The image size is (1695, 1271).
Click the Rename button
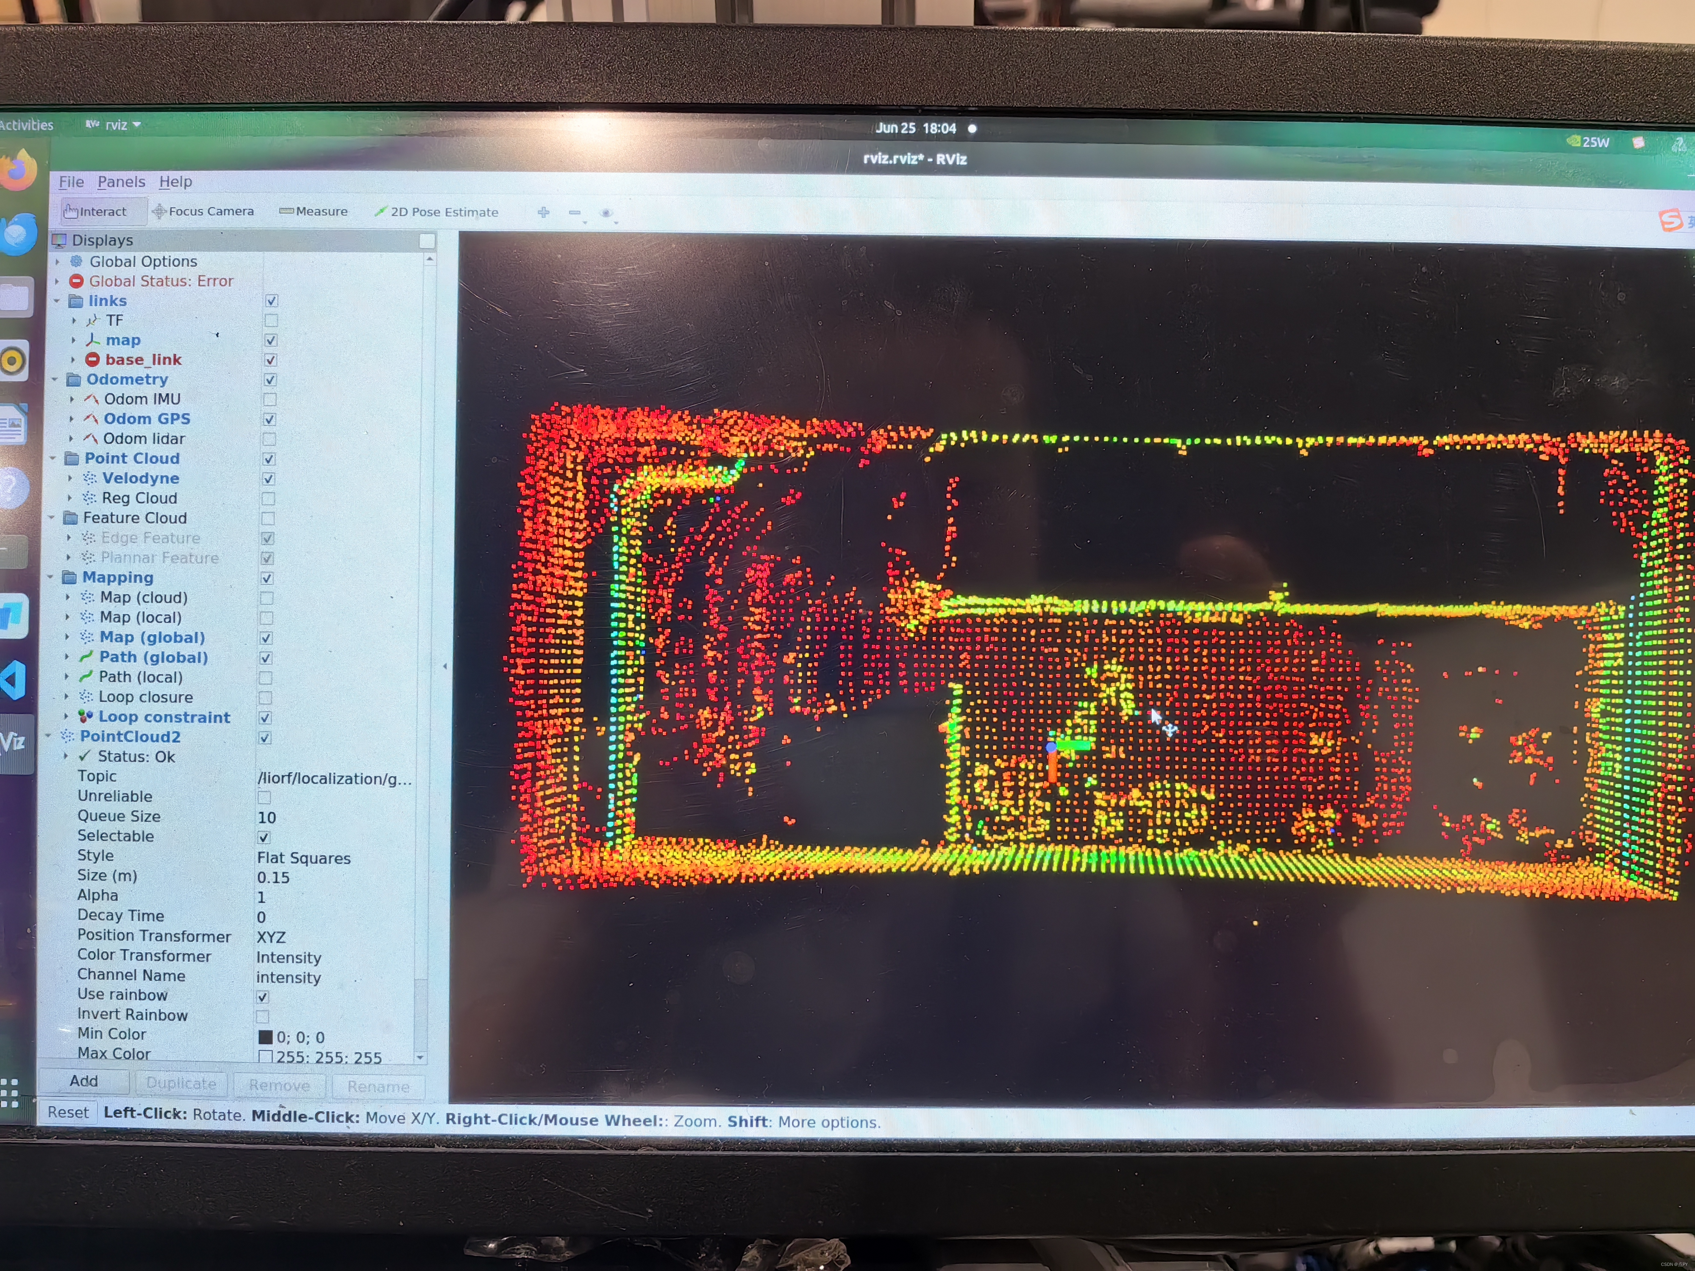tap(378, 1087)
